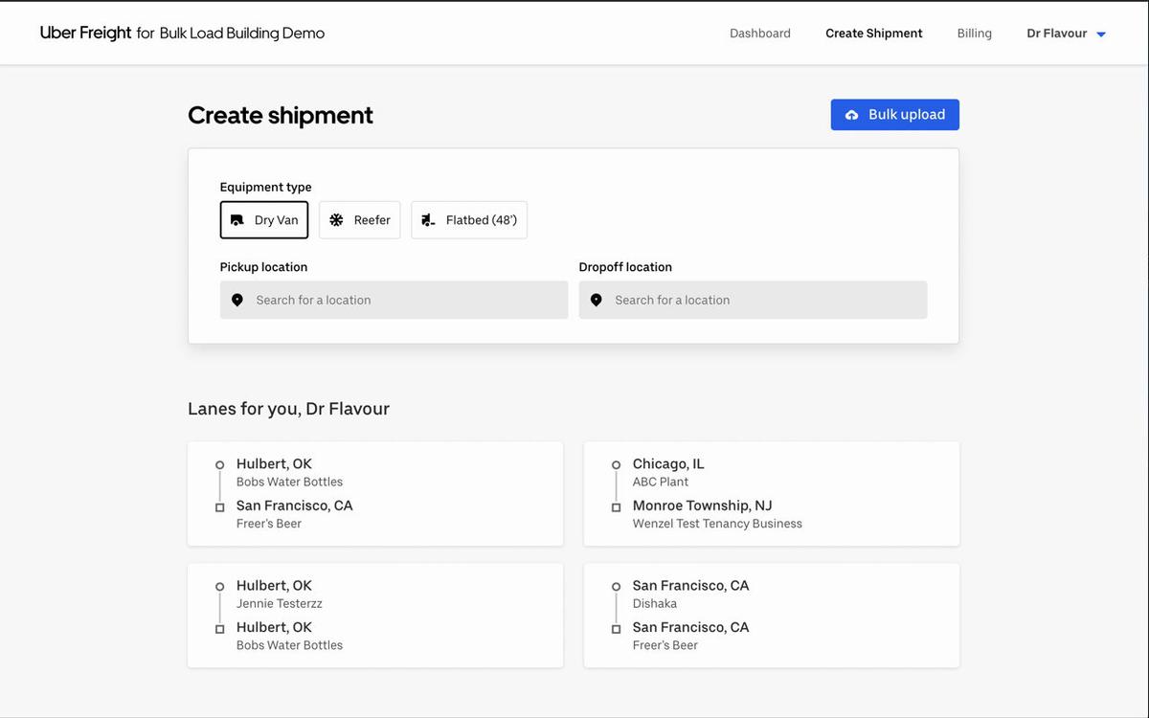1149x718 pixels.
Task: Click the 'Lanes for you, Dr Flavour' heading
Action: (288, 409)
